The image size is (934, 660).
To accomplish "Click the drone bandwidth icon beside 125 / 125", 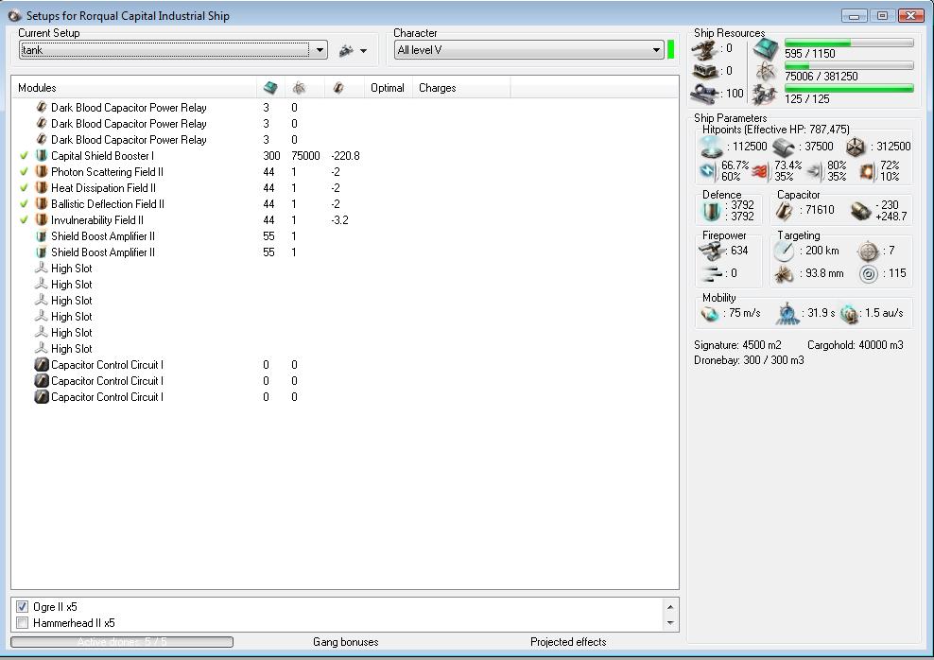I will coord(766,95).
